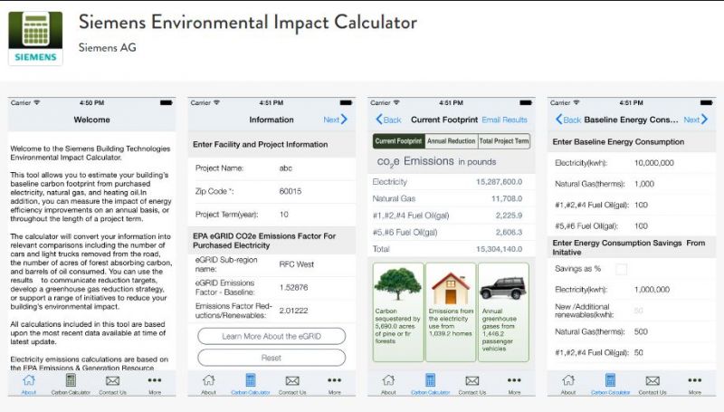The height and width of the screenshot is (412, 724).
Task: Click Total emissions value 15,304,140.0
Action: (x=500, y=249)
